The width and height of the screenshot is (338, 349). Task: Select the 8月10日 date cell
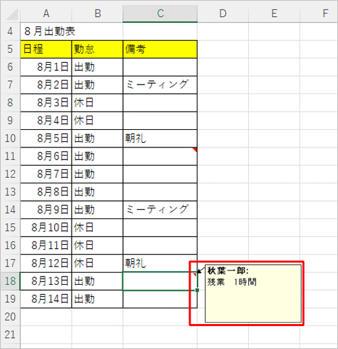pyautogui.click(x=46, y=227)
